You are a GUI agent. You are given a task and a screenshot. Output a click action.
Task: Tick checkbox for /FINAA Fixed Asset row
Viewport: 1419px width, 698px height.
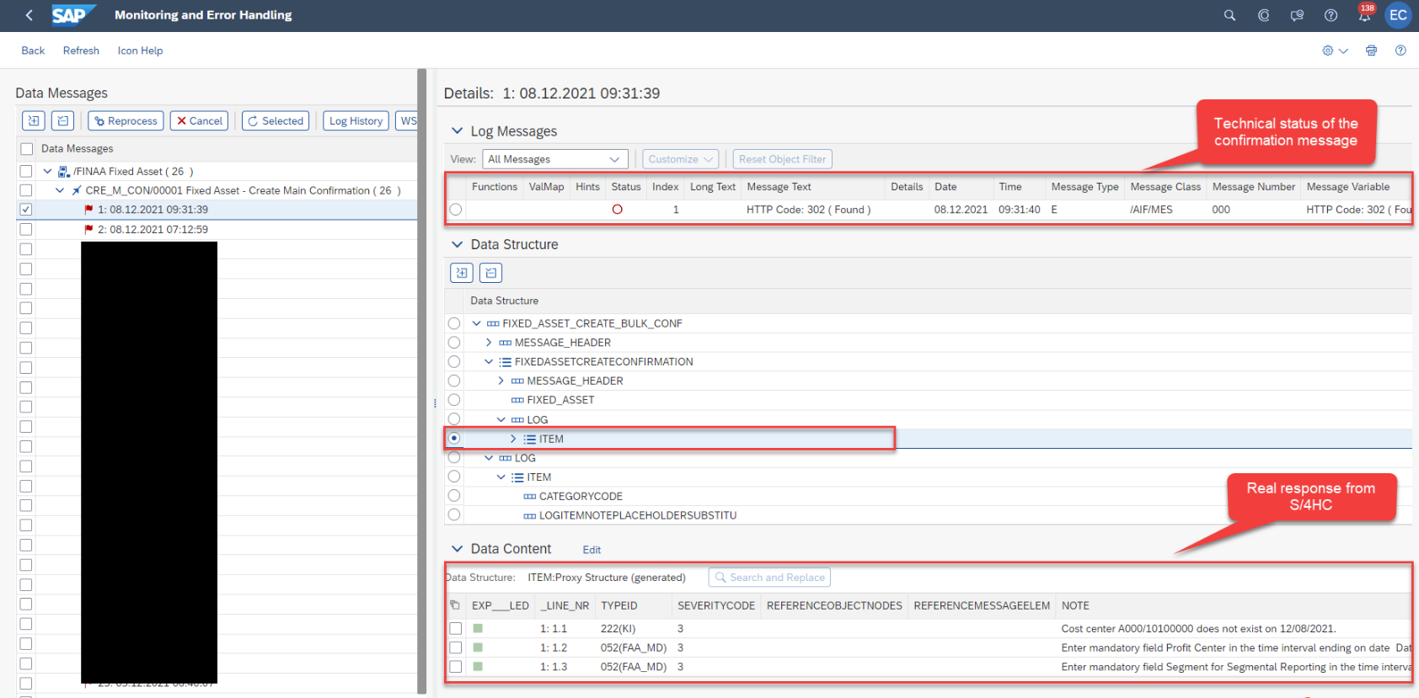pyautogui.click(x=26, y=172)
